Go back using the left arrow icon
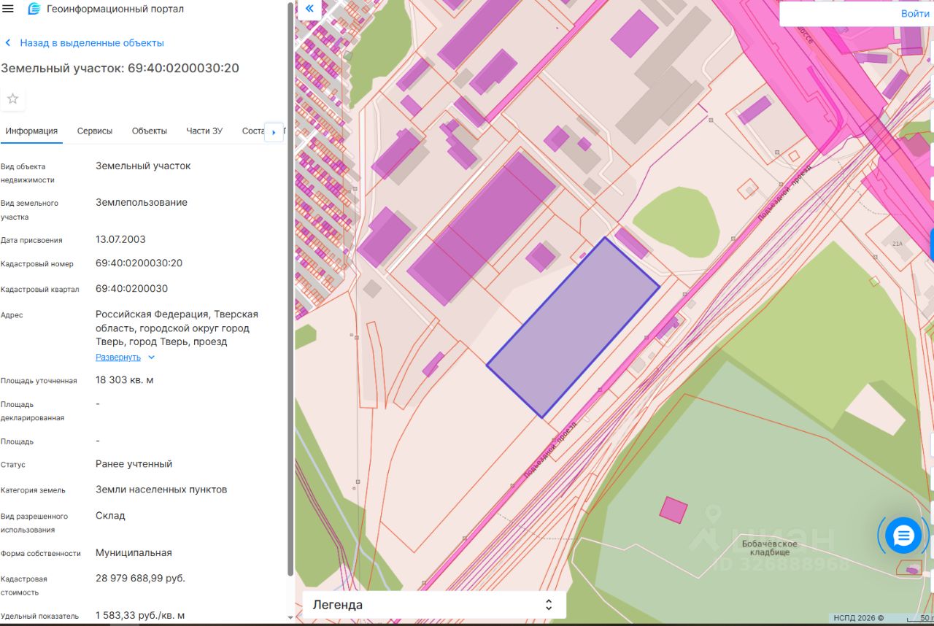 [8, 43]
